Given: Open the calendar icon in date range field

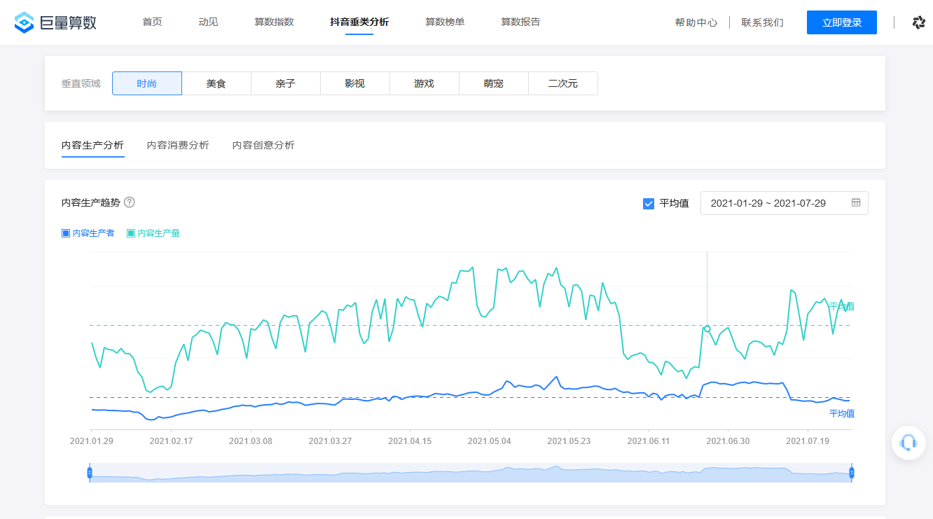Looking at the screenshot, I should pos(856,203).
